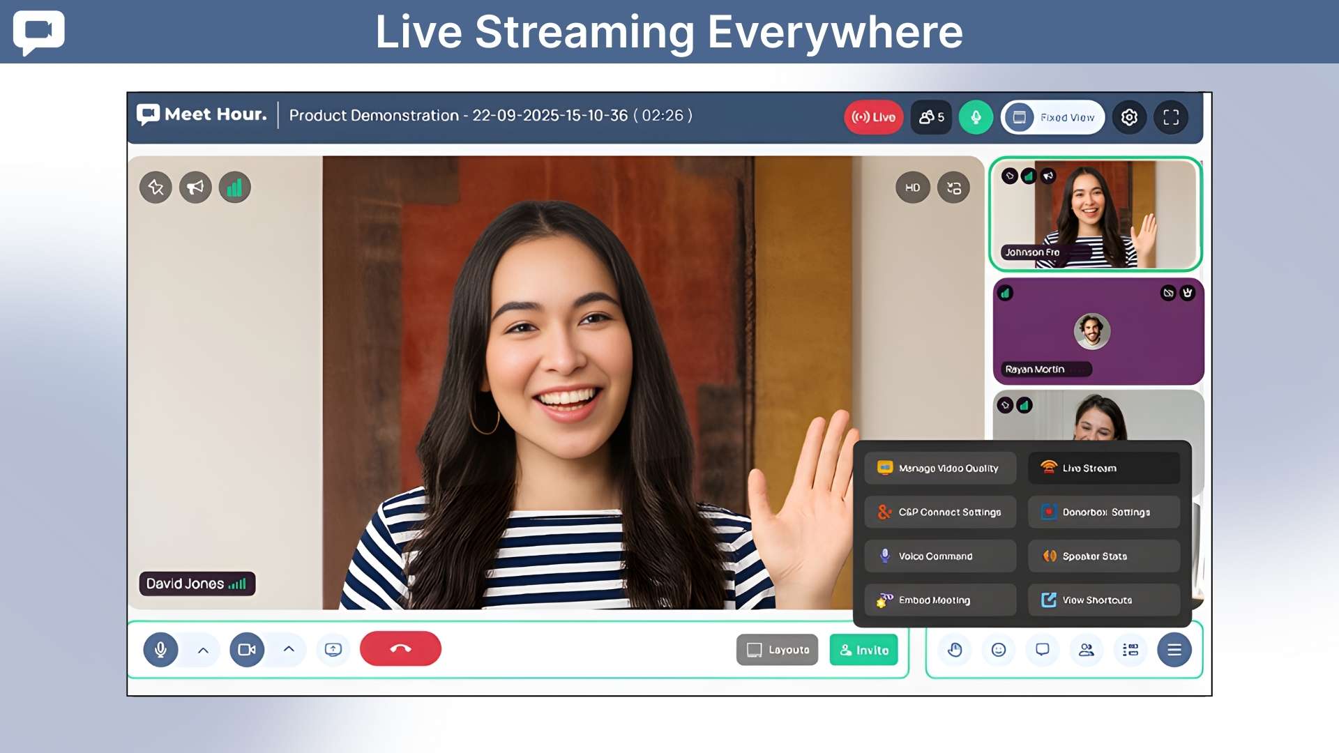
Task: Click the HD quality badge
Action: (x=912, y=187)
